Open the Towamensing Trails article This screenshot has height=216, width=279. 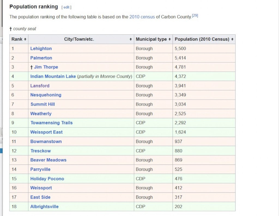(x=51, y=123)
